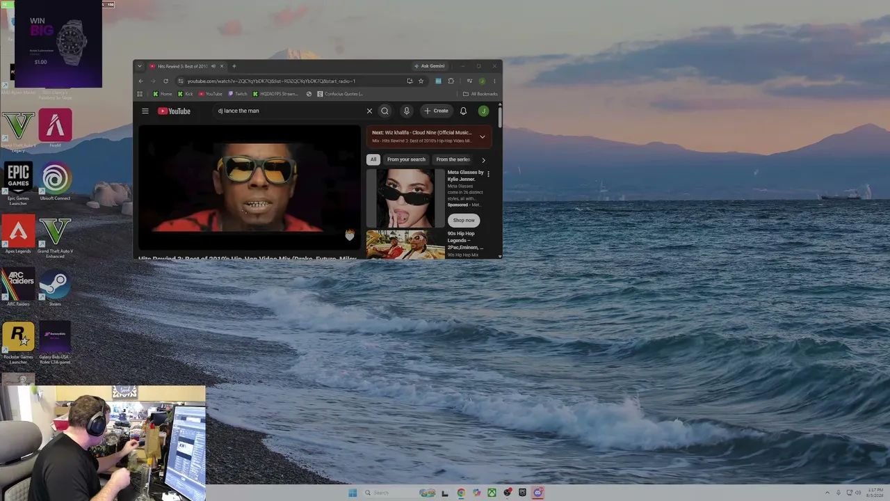
Task: Mute the tab using the speaker icon
Action: tap(213, 66)
